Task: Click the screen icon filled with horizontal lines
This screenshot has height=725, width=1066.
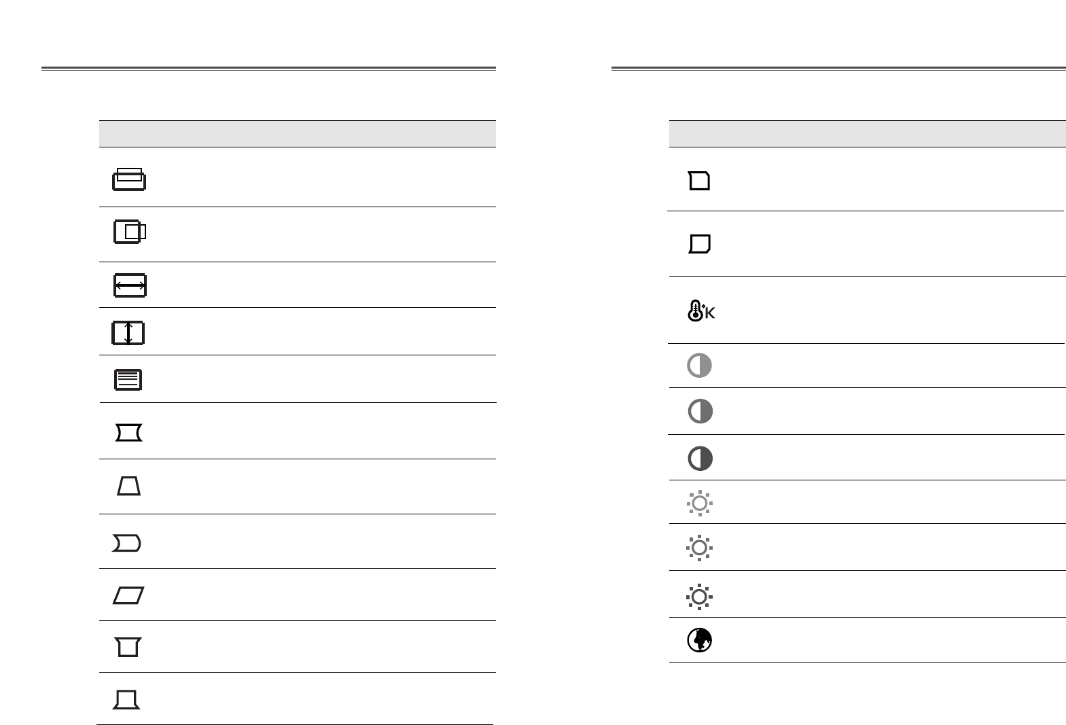Action: (x=128, y=379)
